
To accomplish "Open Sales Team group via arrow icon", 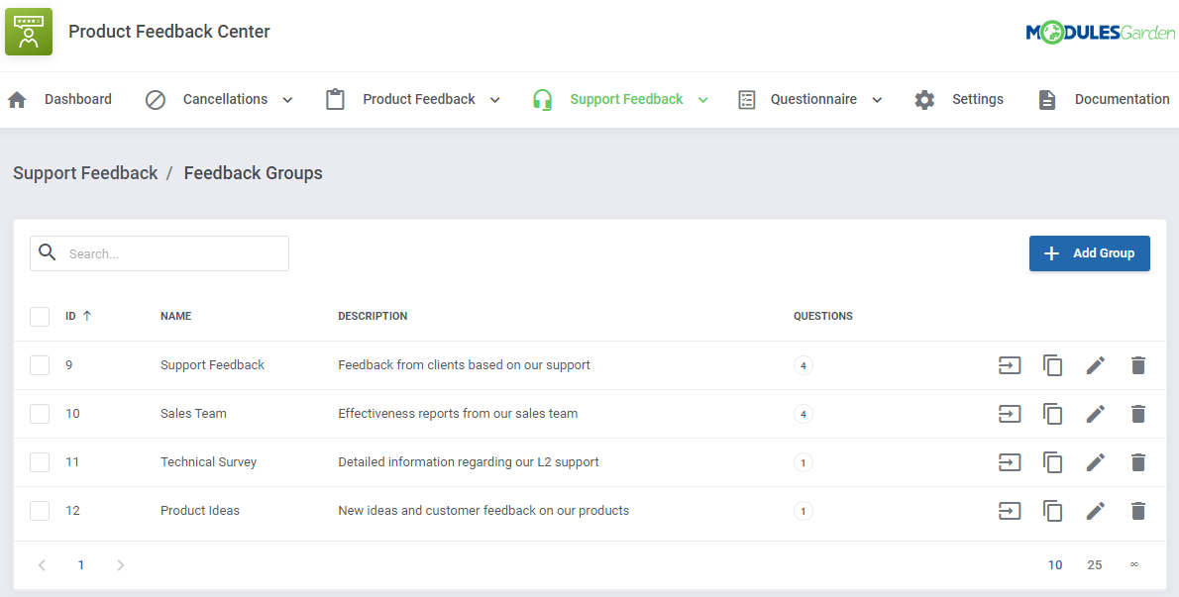I will [x=1009, y=413].
